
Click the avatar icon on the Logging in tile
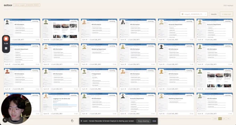46,96
